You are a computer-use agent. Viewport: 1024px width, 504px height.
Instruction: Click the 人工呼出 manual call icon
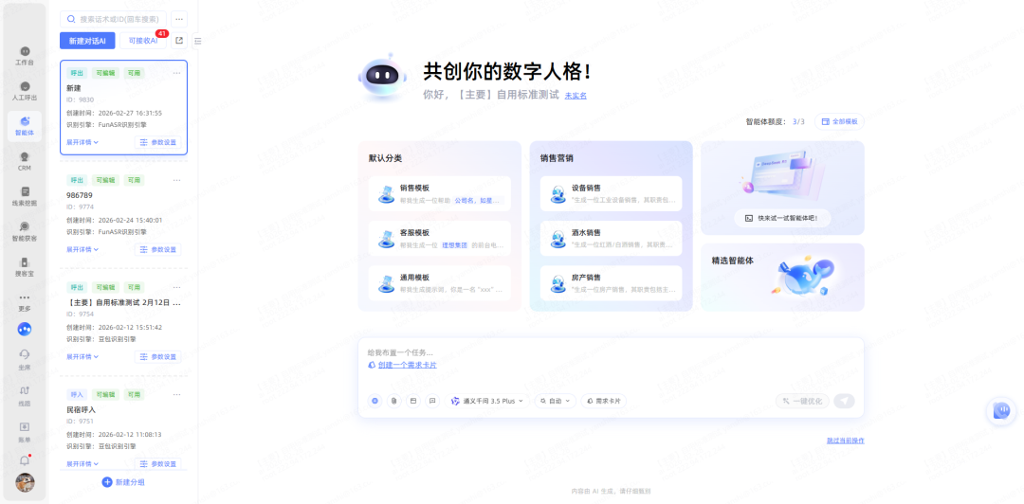25,90
